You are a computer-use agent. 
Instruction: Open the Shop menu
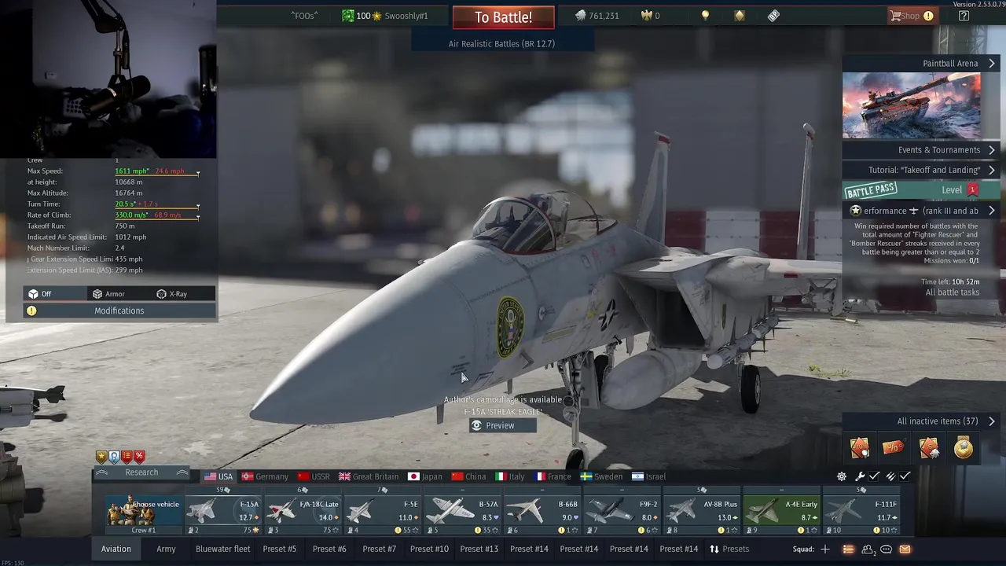coord(912,16)
